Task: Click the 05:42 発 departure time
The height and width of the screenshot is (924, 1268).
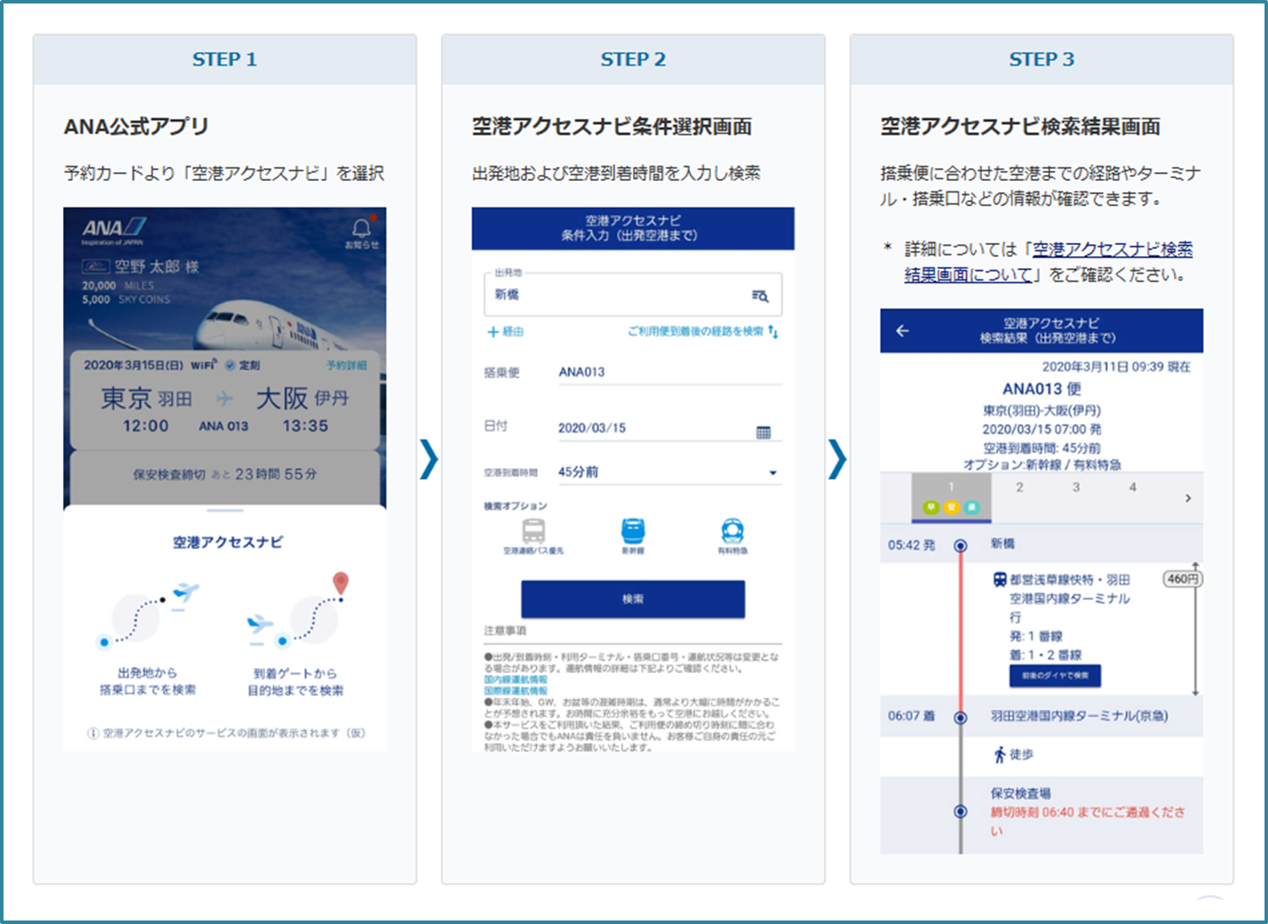Action: click(x=911, y=545)
